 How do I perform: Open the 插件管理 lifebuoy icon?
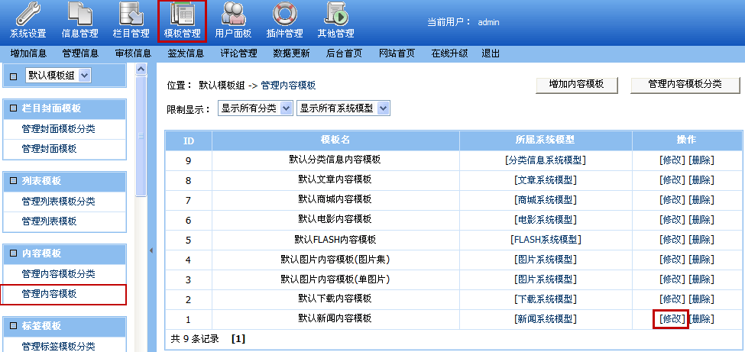click(284, 15)
